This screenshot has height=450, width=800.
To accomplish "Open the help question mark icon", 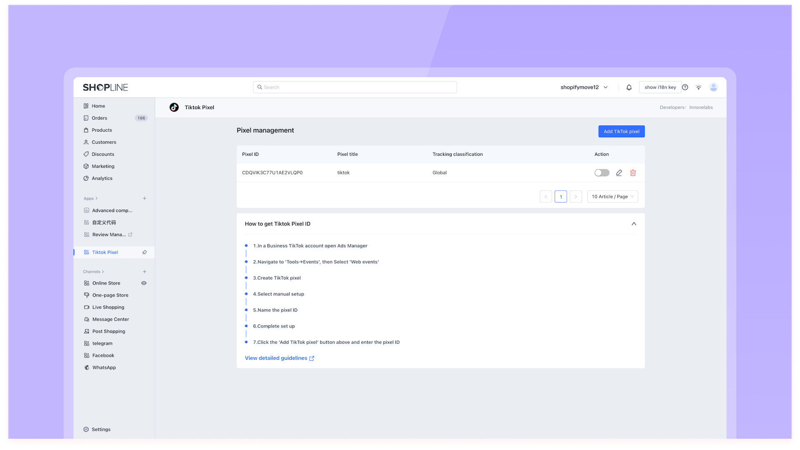I will [685, 87].
